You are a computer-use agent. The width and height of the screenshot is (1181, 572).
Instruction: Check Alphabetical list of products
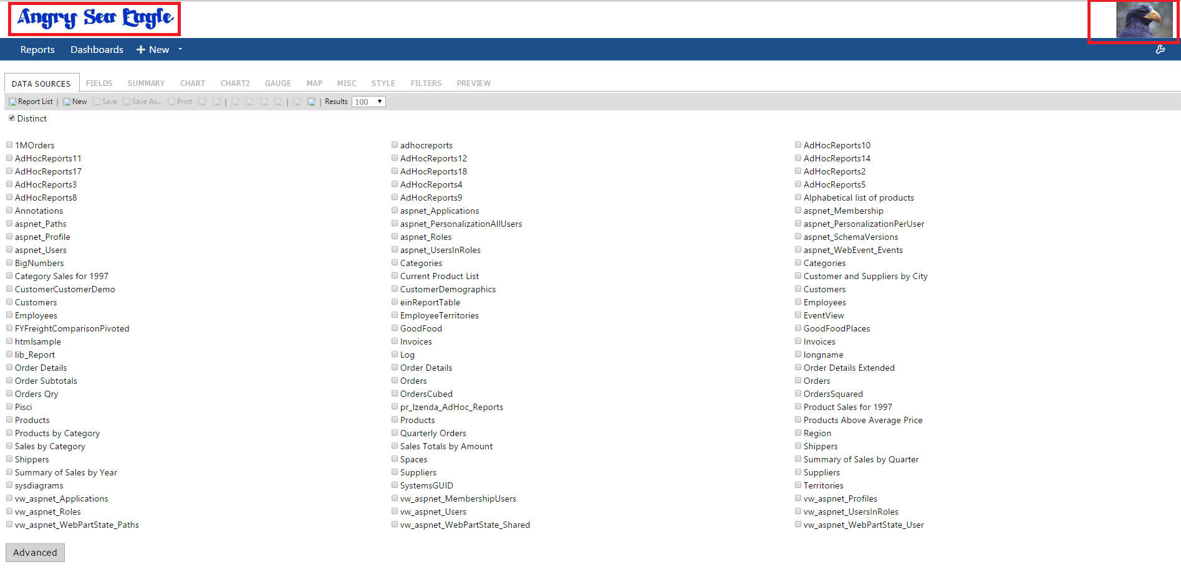798,197
